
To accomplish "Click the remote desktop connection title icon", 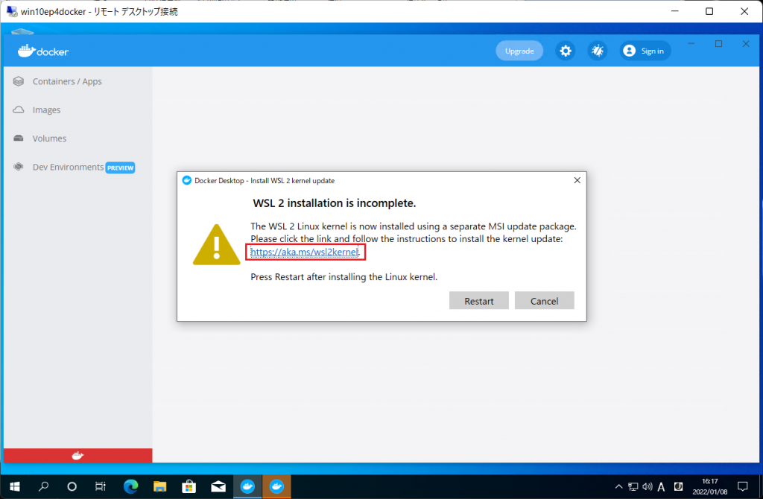I will (x=12, y=11).
